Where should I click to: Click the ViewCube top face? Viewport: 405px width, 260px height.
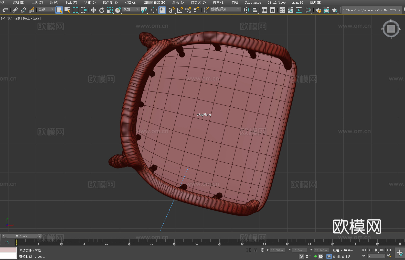[x=391, y=29]
